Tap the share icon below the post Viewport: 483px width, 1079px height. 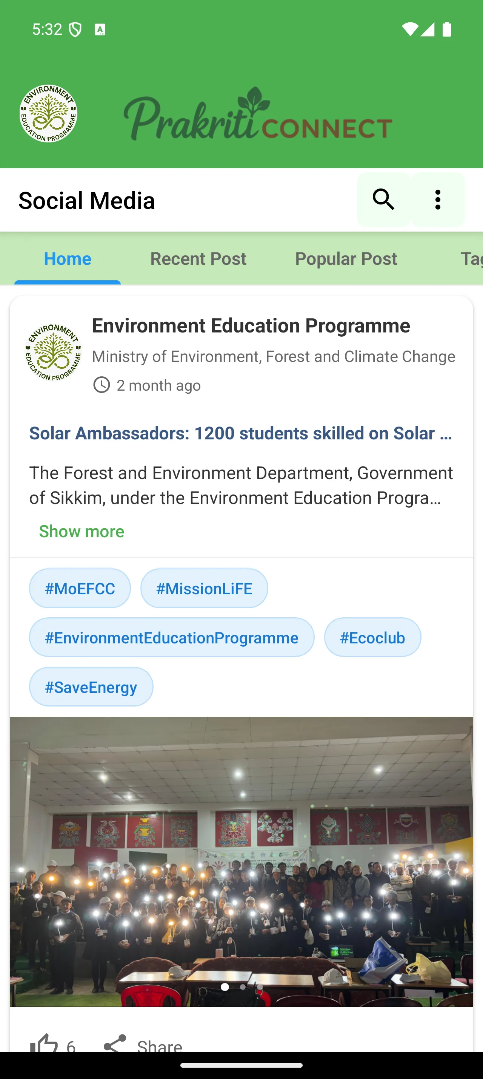(x=115, y=1043)
